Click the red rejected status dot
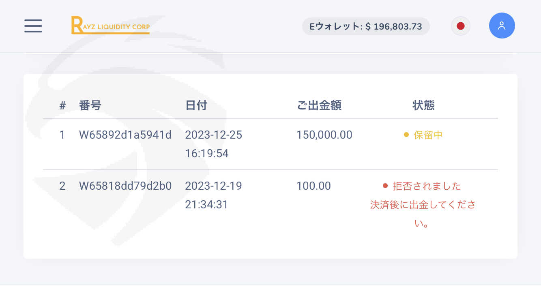This screenshot has width=541, height=304. coord(385,186)
